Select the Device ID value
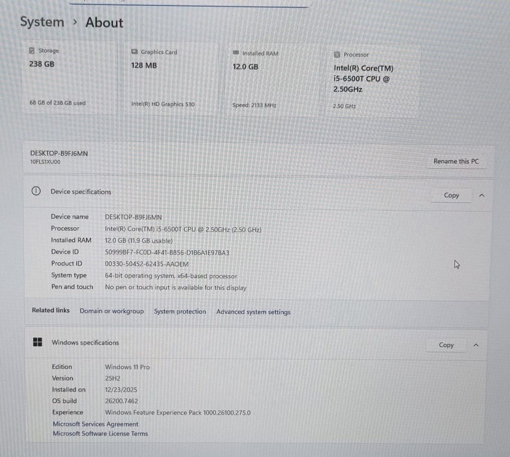 167,253
